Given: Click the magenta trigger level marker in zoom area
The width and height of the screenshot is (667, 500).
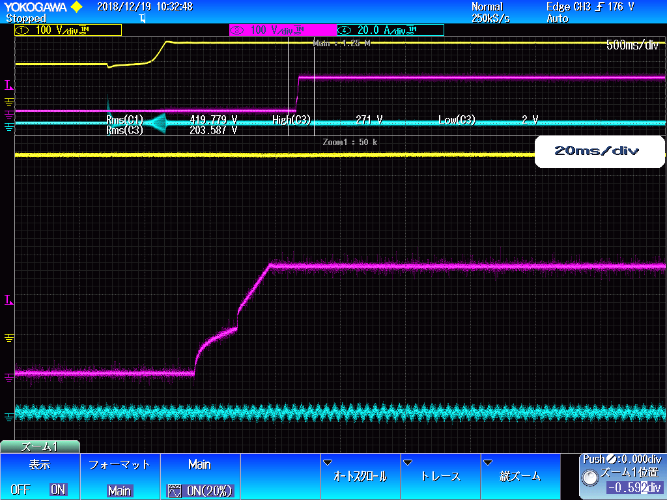Looking at the screenshot, I should point(9,300).
